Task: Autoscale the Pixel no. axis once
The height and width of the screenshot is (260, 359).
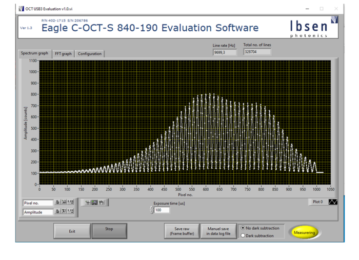Action: (64, 202)
